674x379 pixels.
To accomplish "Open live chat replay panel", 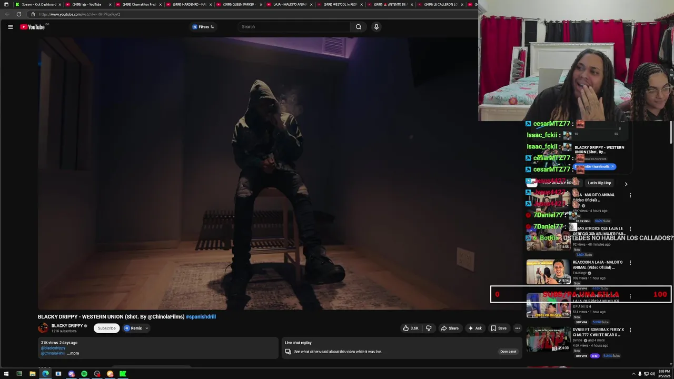I will click(508, 352).
